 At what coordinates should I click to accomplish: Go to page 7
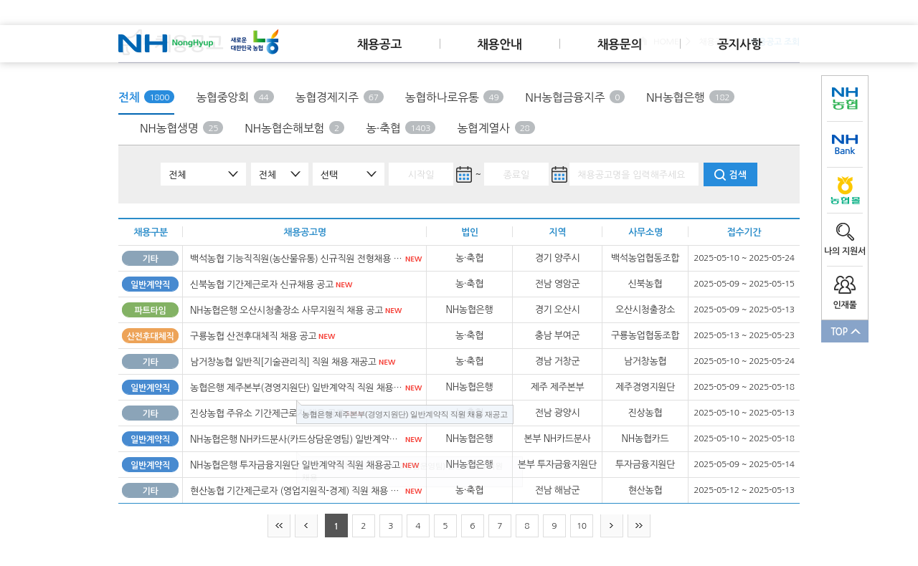coord(500,526)
